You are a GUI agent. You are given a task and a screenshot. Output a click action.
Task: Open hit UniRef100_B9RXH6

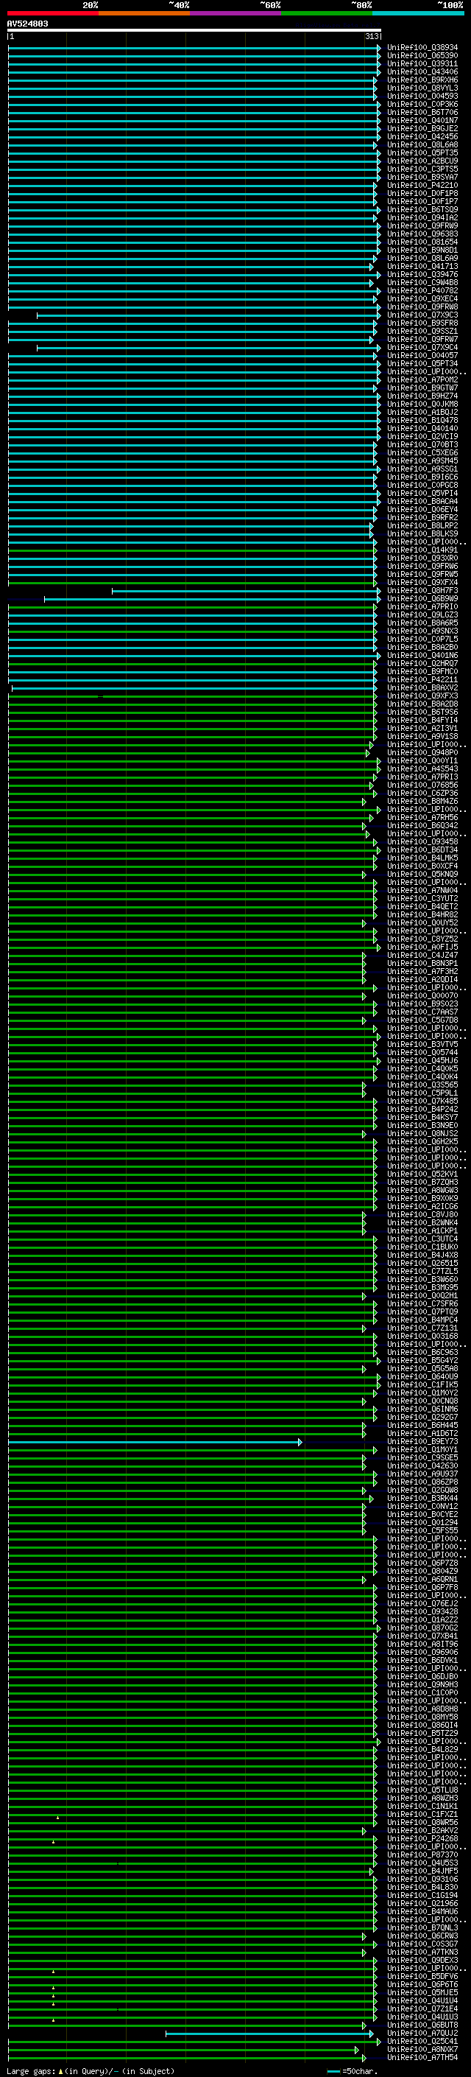pos(422,80)
